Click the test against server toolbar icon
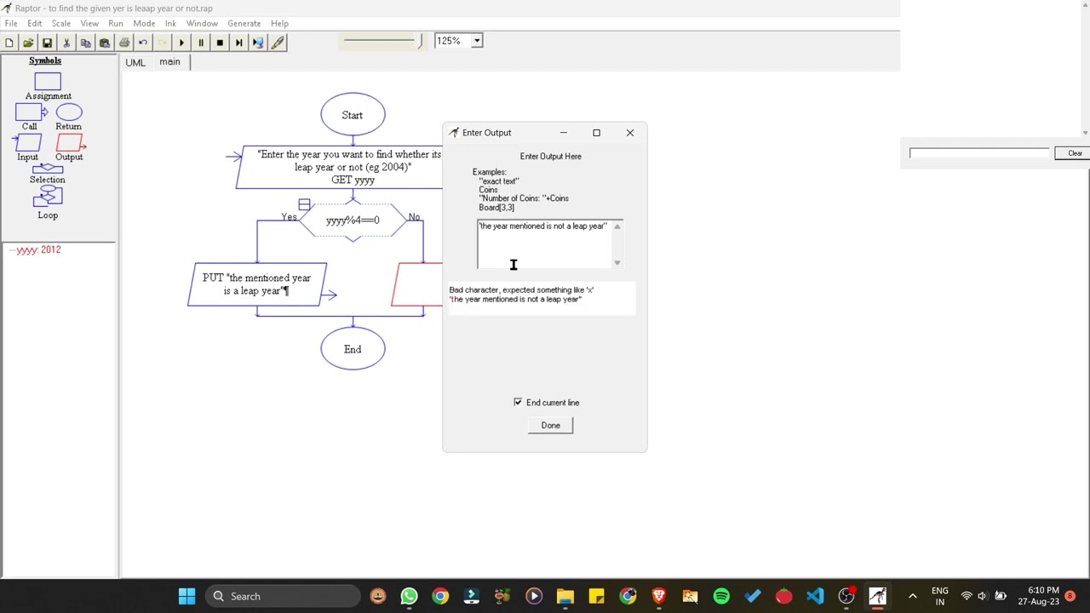The height and width of the screenshot is (613, 1090). [258, 43]
